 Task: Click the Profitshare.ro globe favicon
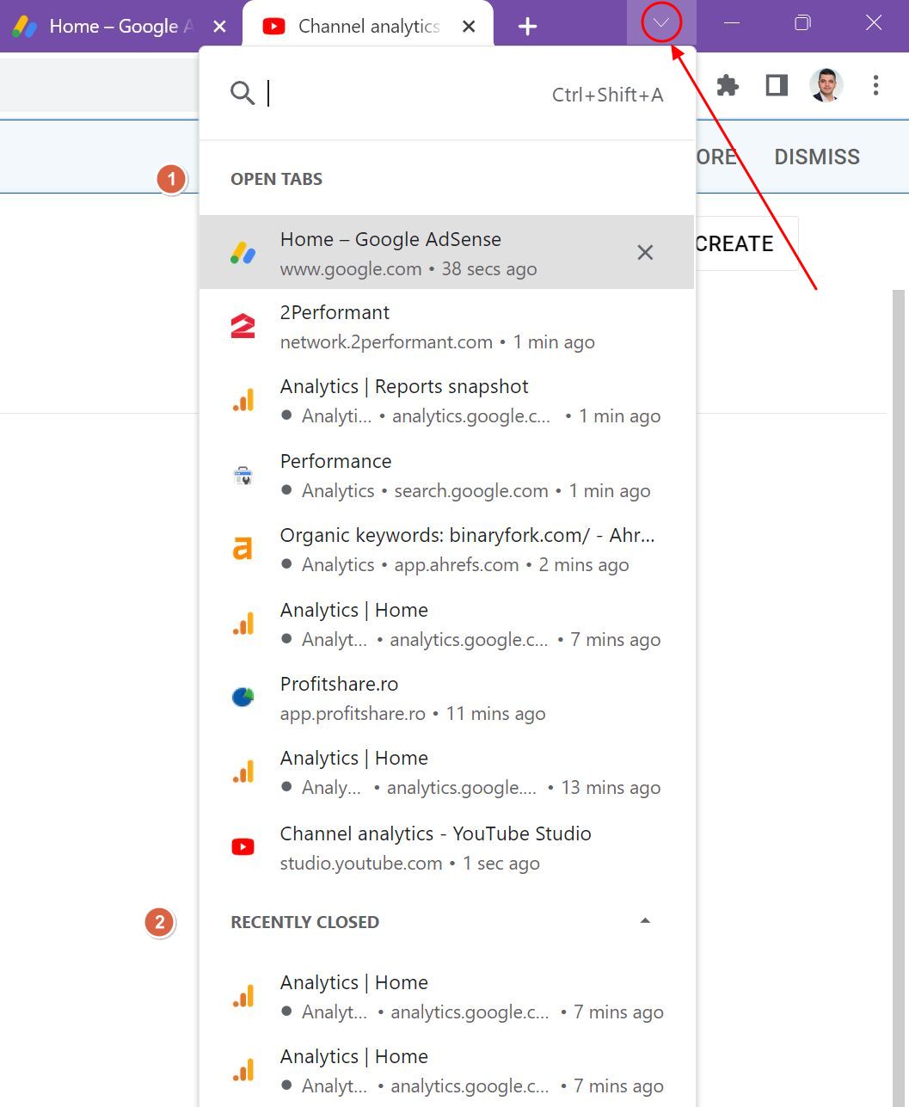point(243,697)
